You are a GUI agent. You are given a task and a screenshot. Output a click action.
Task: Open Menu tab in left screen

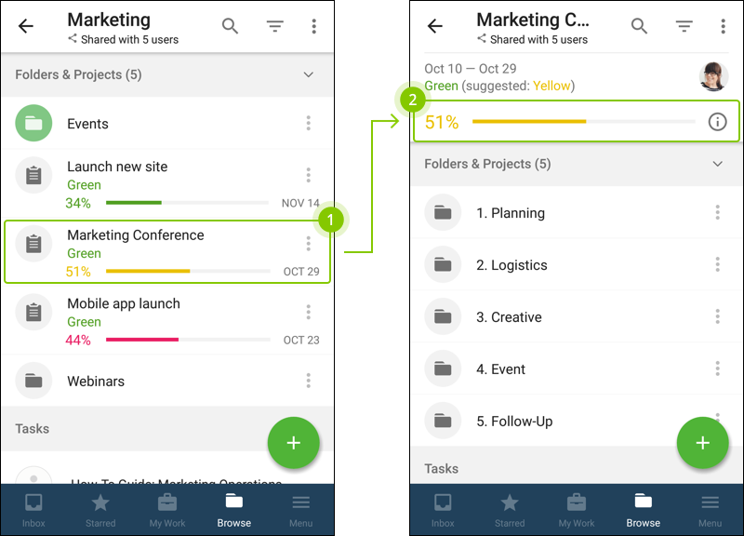[300, 510]
